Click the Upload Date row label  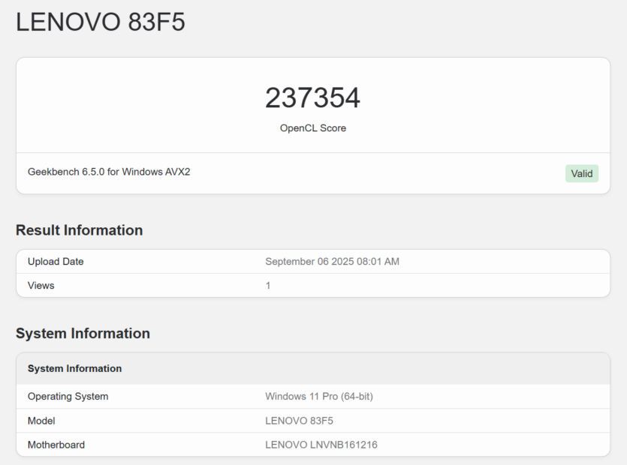coord(56,261)
